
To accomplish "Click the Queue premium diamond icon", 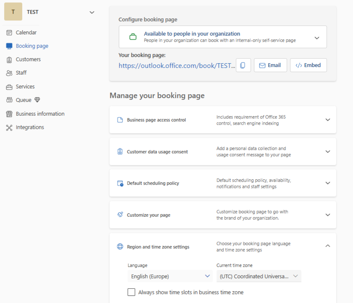I will pos(37,100).
